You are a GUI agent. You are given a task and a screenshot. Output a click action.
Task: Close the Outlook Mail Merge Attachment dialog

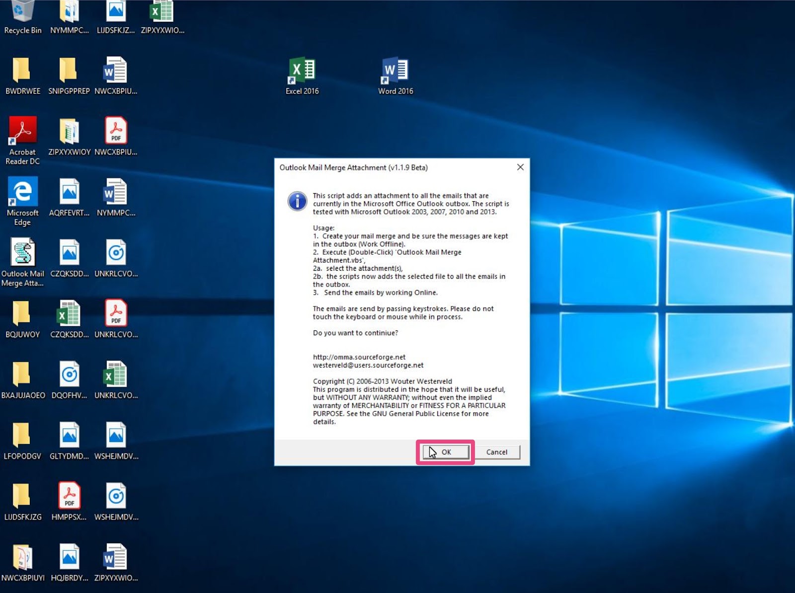point(520,167)
